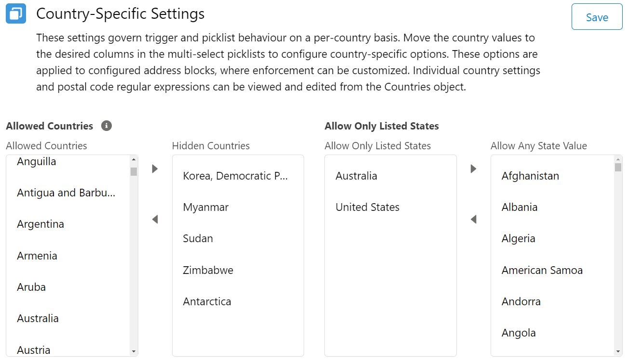Click the Allowed Countries list scrollbar thumb
Viewport: 628px width, 363px height.
(134, 171)
